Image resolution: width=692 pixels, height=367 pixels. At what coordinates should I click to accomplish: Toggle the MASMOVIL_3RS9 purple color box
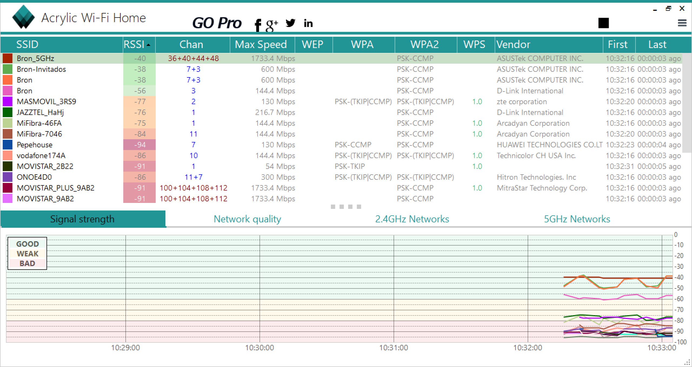(8, 102)
